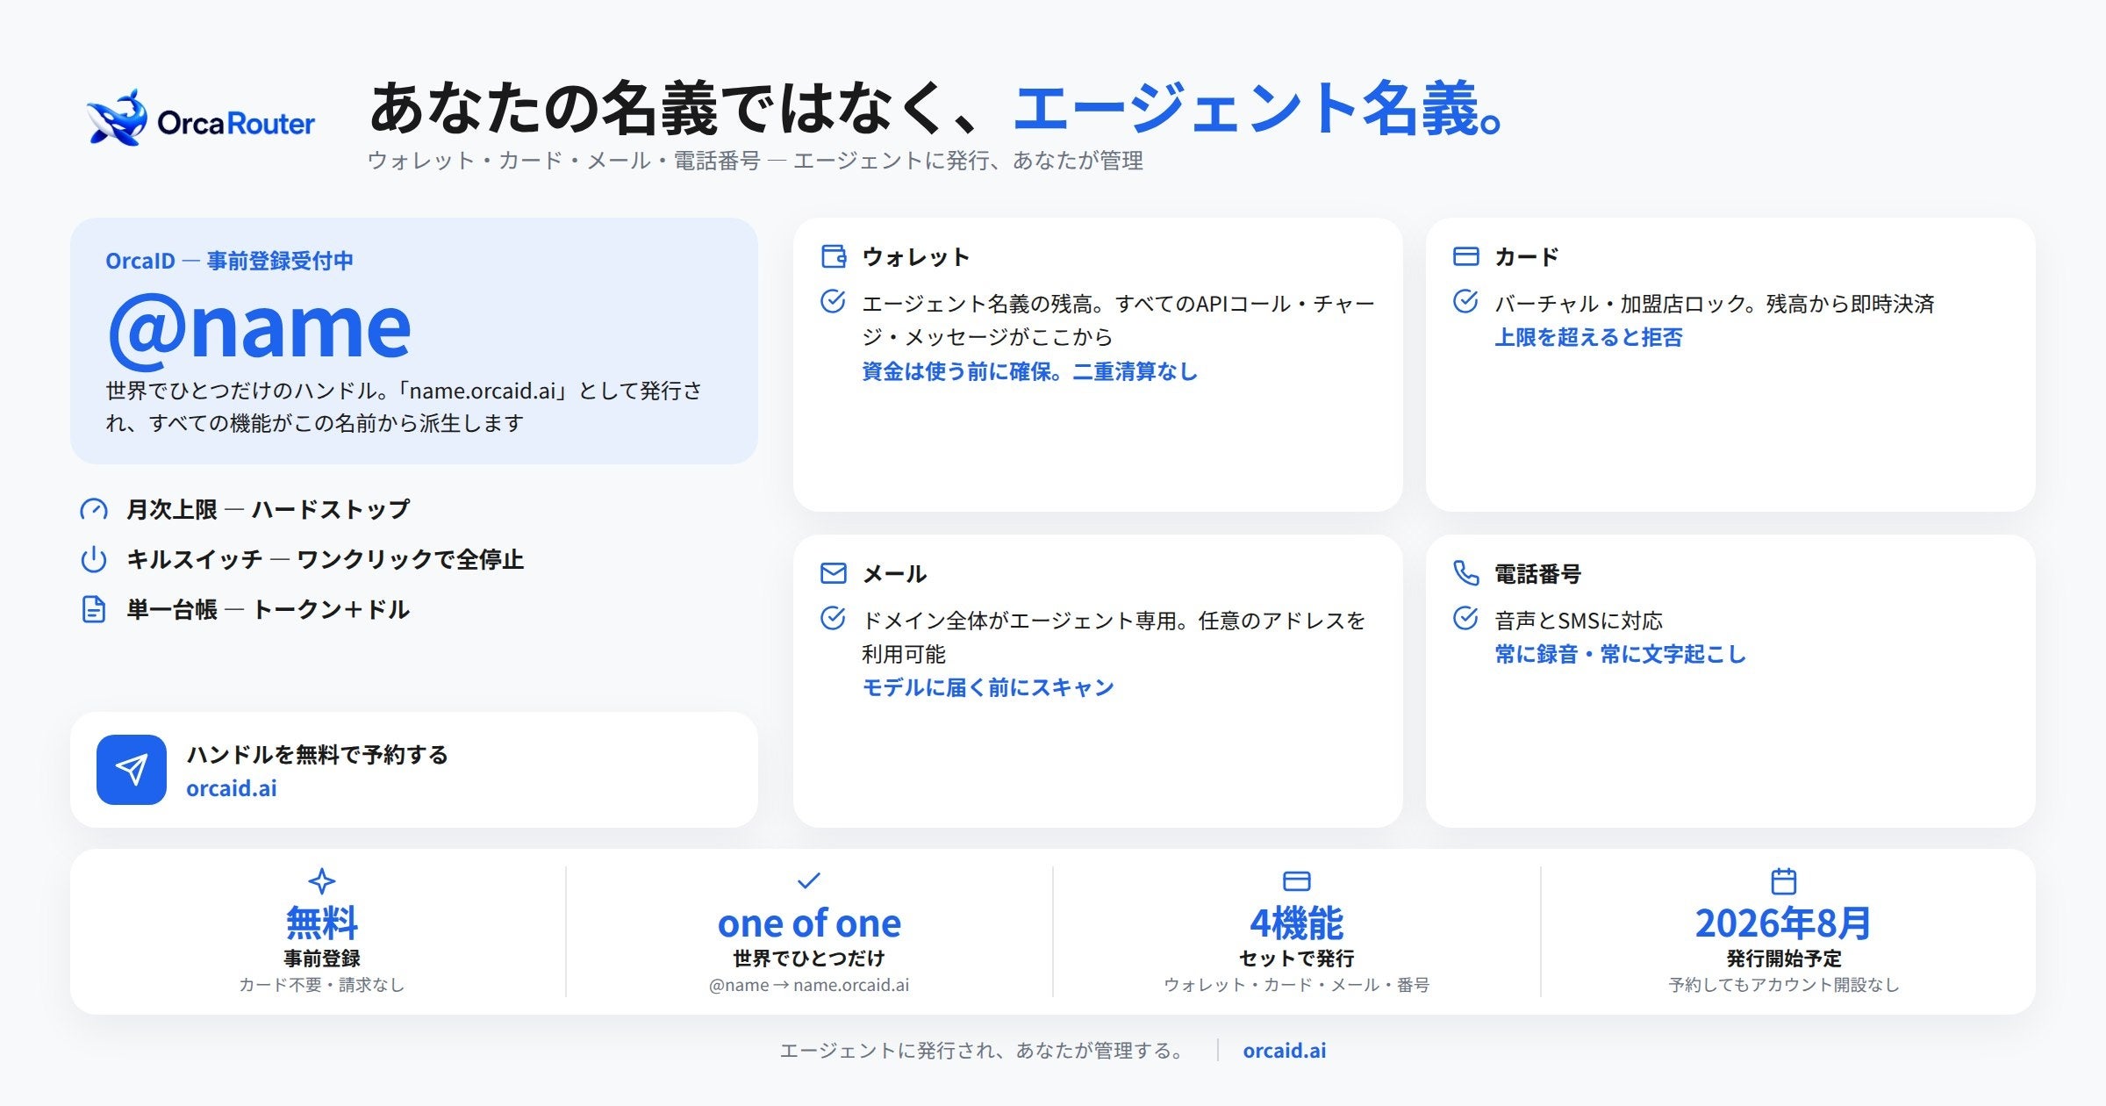Click the description starting 世界でひとつだけのハンドル
Image resolution: width=2106 pixels, height=1106 pixels.
(x=405, y=407)
